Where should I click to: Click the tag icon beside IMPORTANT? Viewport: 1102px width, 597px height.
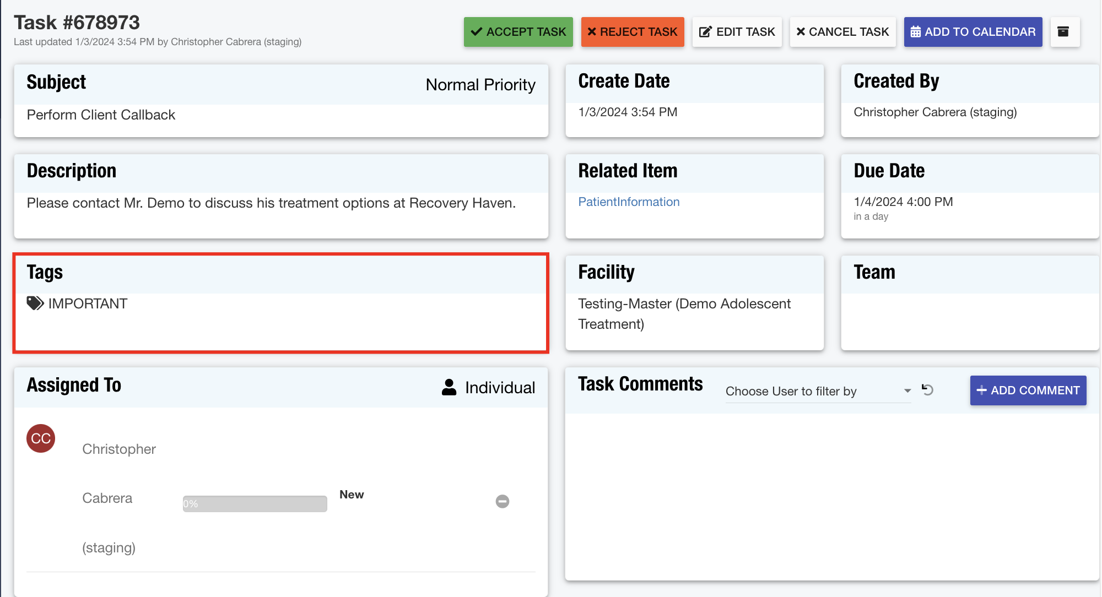[x=35, y=303]
